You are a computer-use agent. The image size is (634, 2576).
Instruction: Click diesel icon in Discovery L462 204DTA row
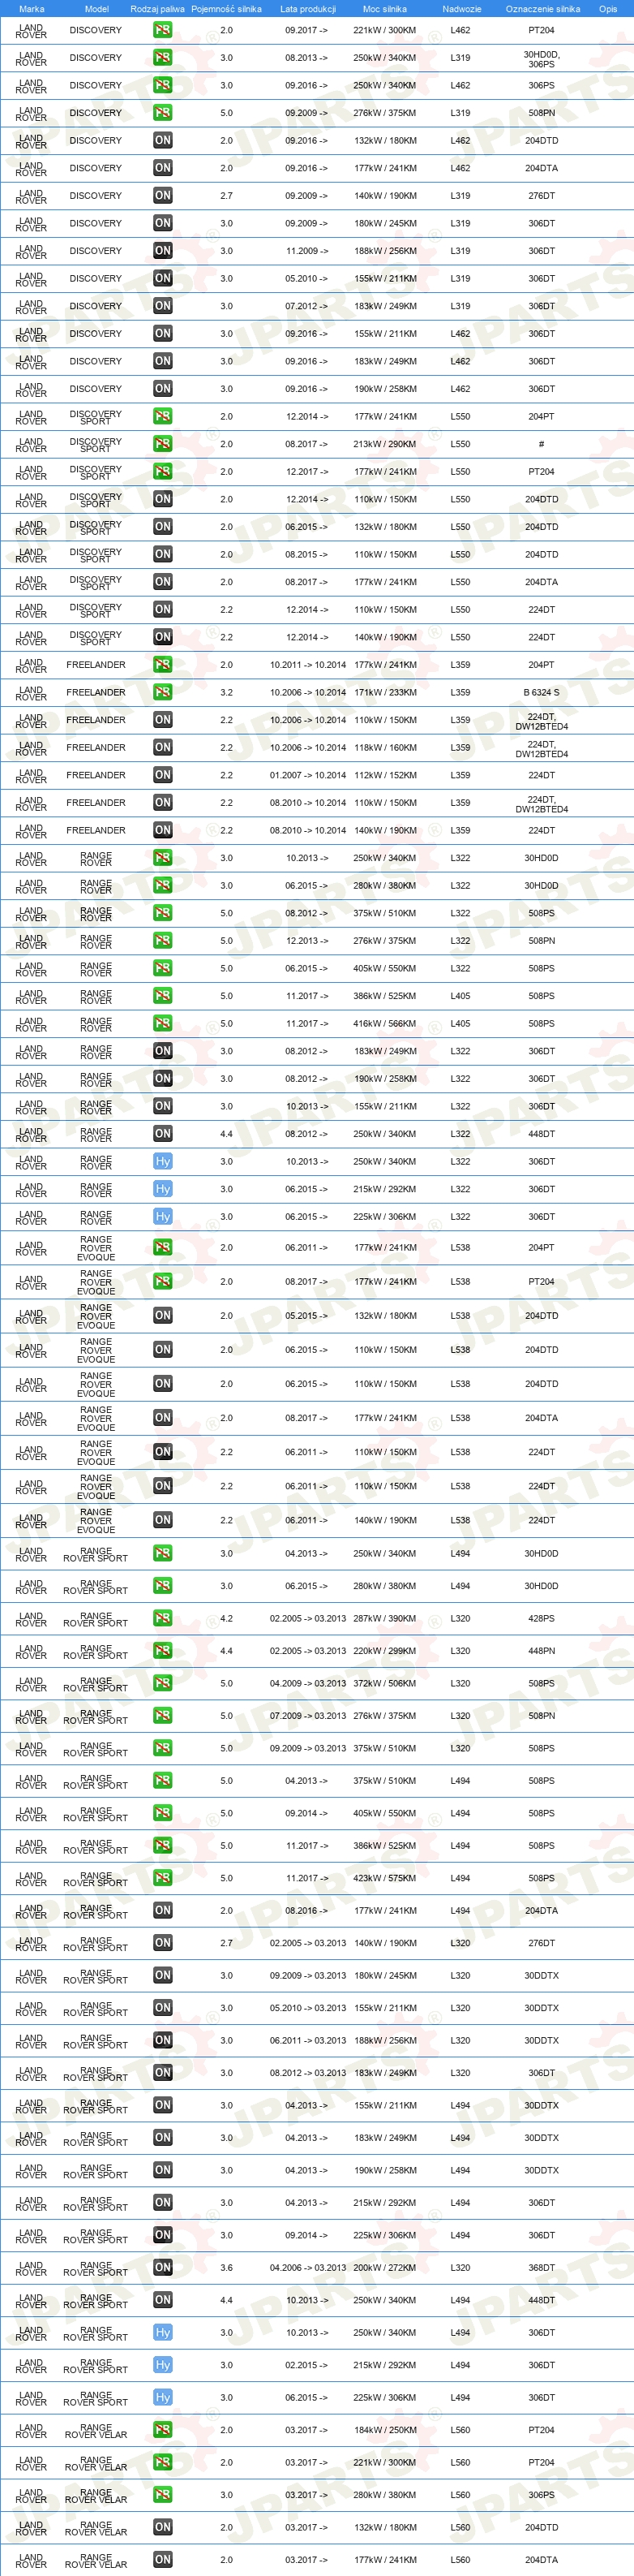(x=162, y=168)
